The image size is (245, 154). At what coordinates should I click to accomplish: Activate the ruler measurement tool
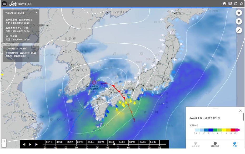239,30
